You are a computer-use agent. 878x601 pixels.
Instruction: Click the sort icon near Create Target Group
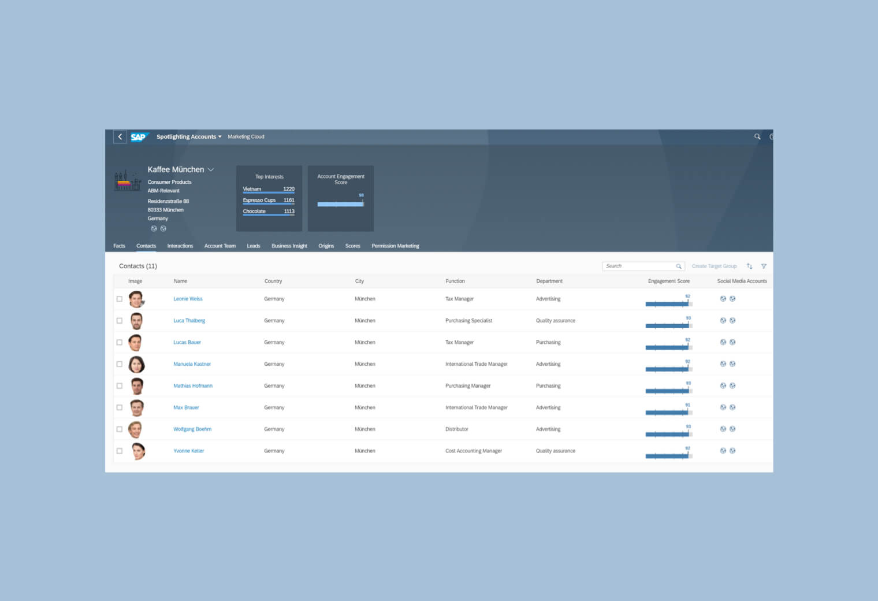[749, 266]
